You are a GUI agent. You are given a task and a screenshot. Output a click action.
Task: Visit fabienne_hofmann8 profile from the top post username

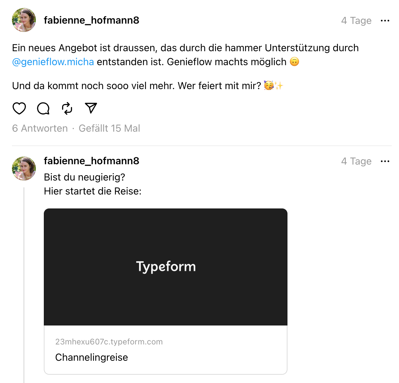point(92,20)
